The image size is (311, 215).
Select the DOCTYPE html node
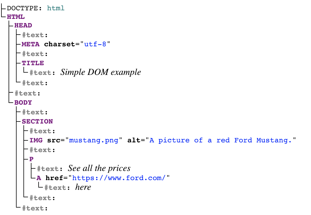(36, 8)
